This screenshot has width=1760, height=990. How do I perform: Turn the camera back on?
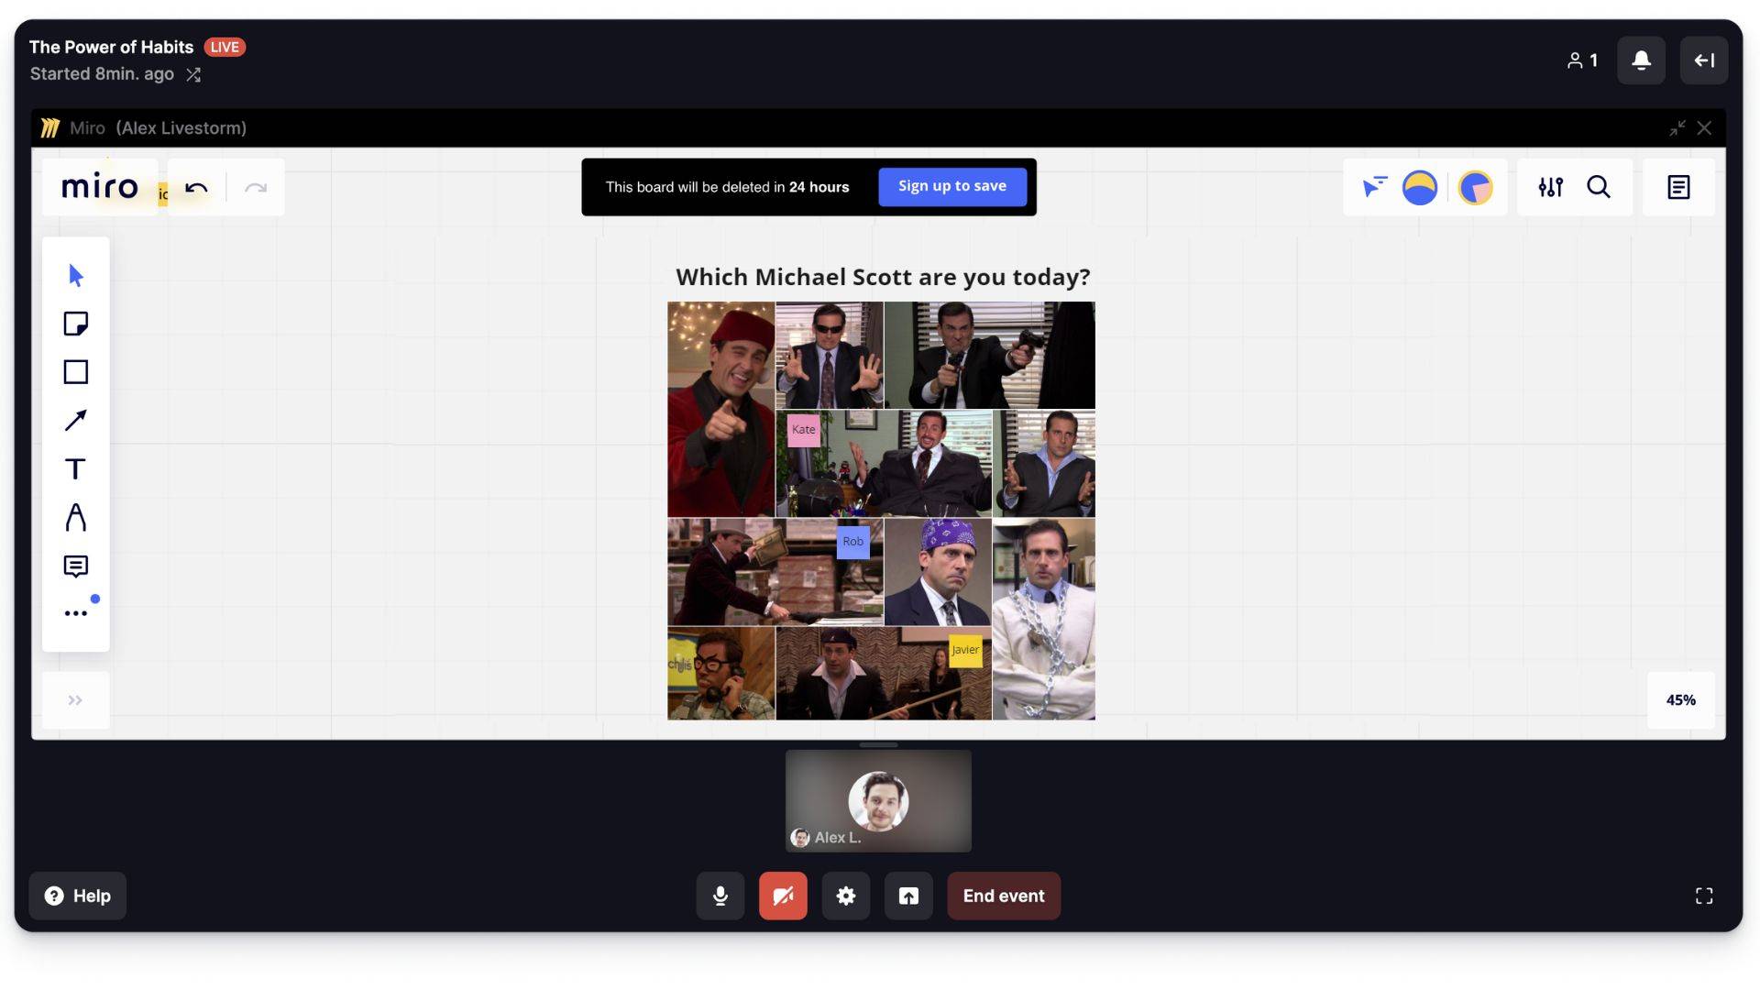[783, 896]
